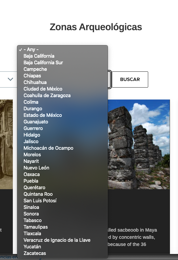Pick Hidalgo in the list
This screenshot has width=178, height=260.
pos(63,135)
